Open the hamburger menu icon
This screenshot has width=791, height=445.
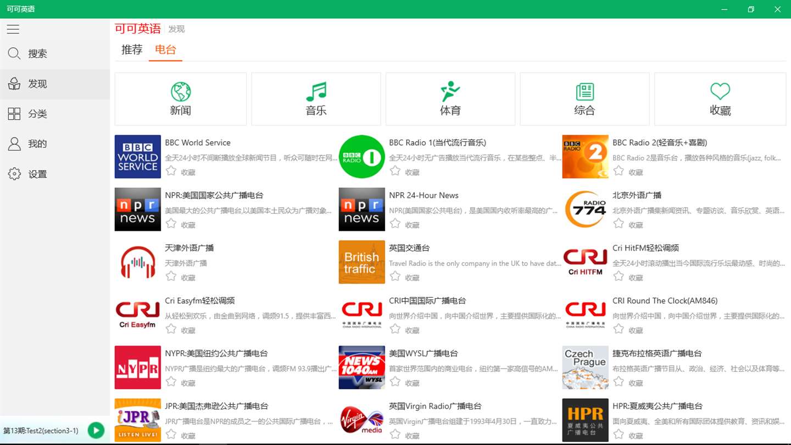13,29
